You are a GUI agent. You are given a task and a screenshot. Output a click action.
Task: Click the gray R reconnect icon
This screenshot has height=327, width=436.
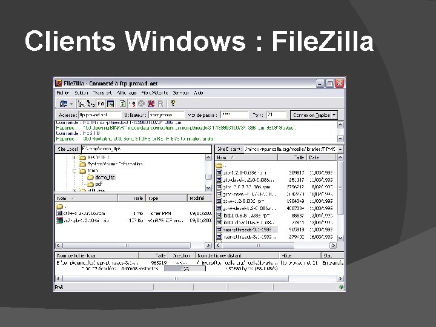click(160, 104)
